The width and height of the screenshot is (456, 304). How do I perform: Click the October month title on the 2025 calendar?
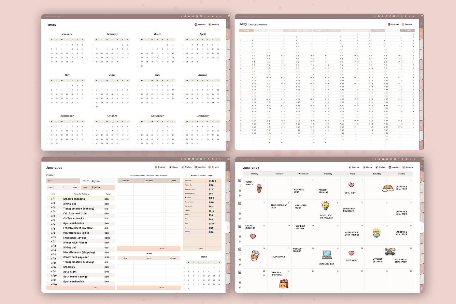pos(112,116)
